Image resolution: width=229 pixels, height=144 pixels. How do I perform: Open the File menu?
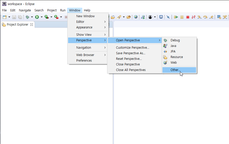[4, 10]
